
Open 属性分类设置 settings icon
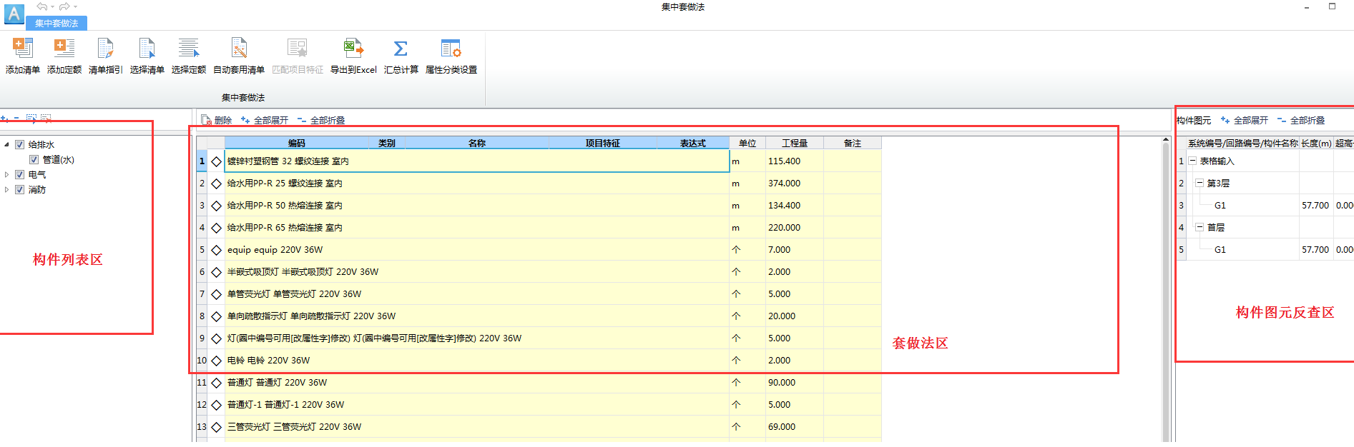(x=451, y=49)
